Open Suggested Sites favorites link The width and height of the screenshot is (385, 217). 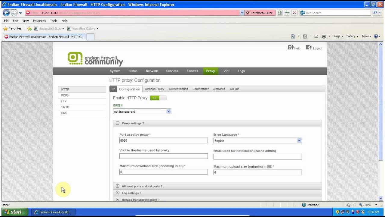coord(49,29)
